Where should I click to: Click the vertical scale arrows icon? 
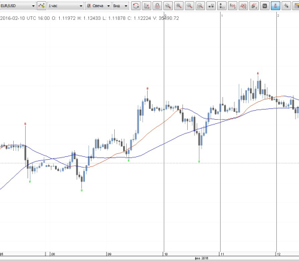(222, 6)
